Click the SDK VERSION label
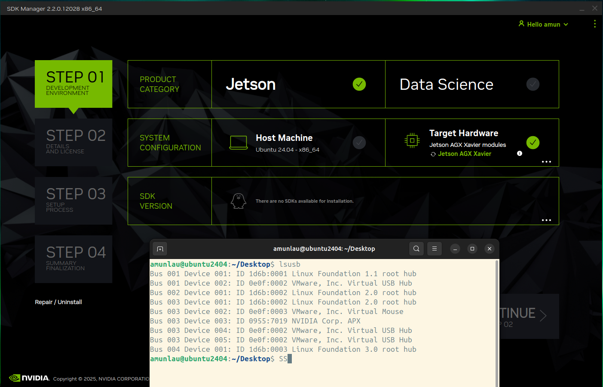The height and width of the screenshot is (387, 603). 156,201
